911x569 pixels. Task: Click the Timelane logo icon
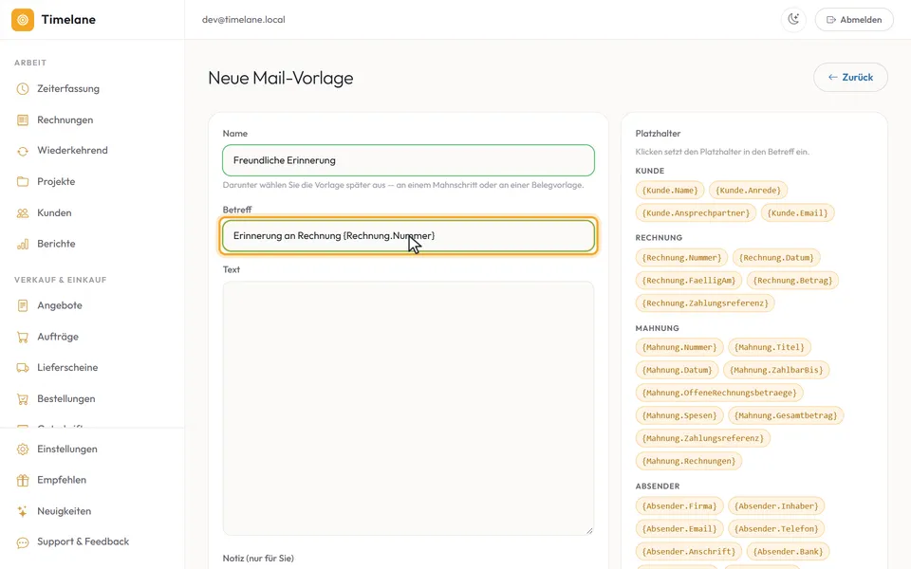(x=23, y=20)
